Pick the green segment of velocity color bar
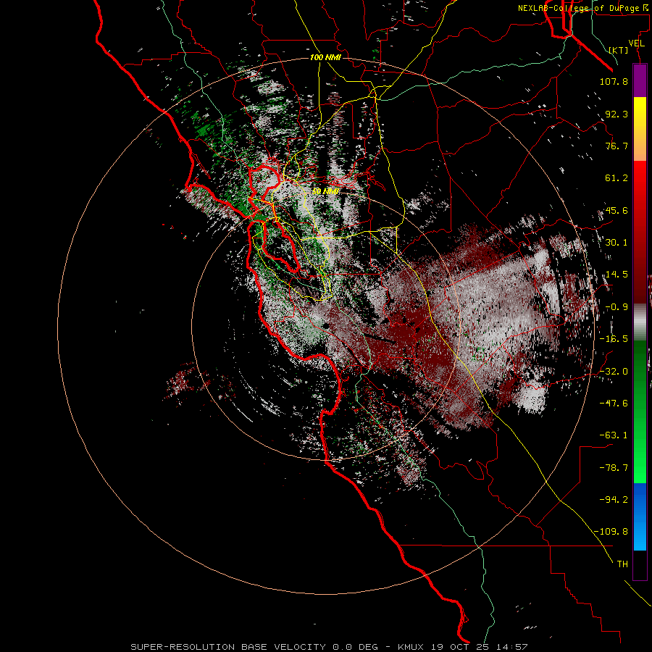The image size is (652, 652). point(640,411)
